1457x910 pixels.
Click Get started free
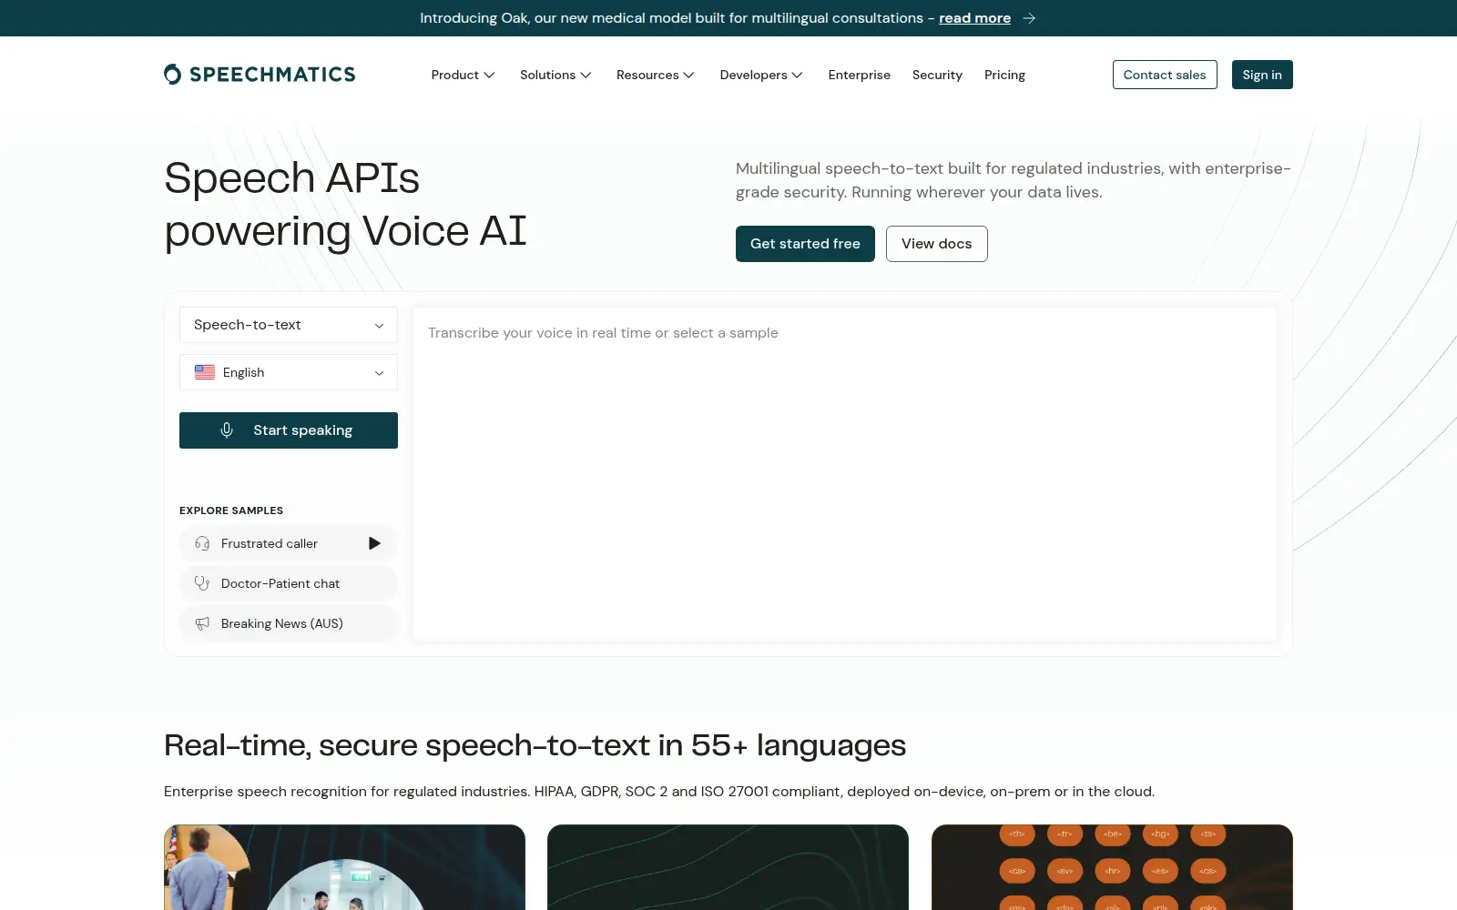(805, 244)
